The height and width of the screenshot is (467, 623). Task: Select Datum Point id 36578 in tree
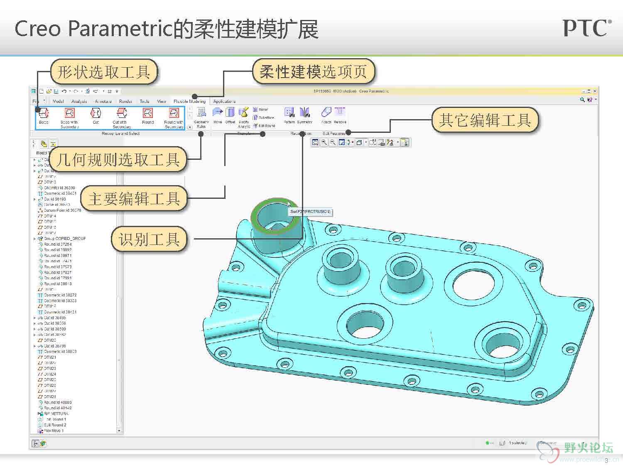59,210
